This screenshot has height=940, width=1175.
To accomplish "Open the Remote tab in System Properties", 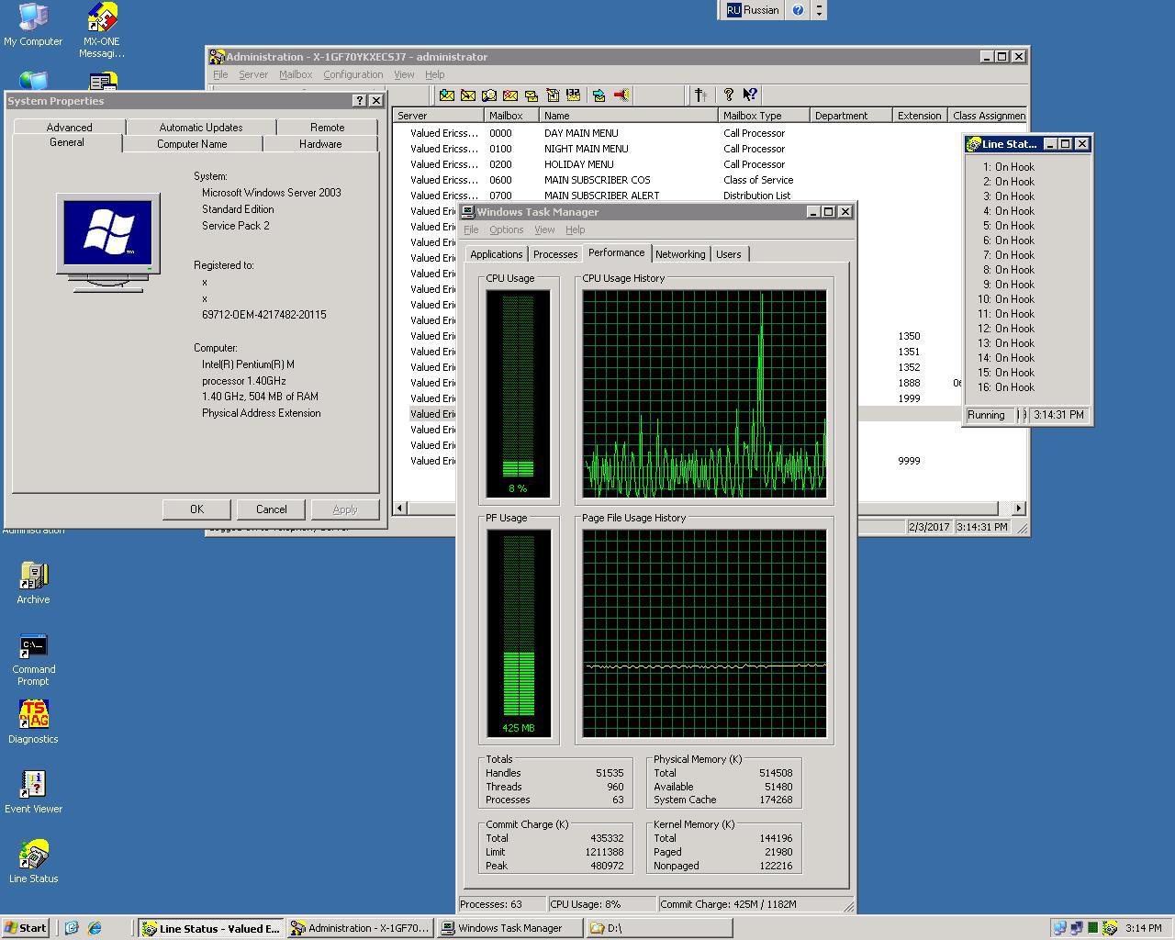I will coord(328,128).
